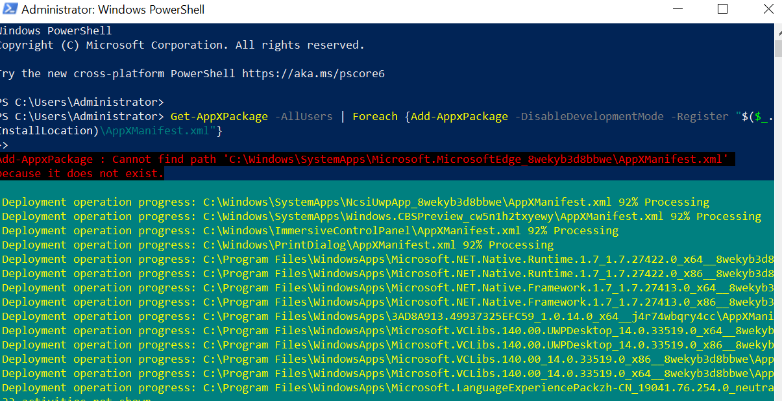Click the 3AD8A913.49937325EFC59 deployment line
782x401 pixels.
[387, 316]
